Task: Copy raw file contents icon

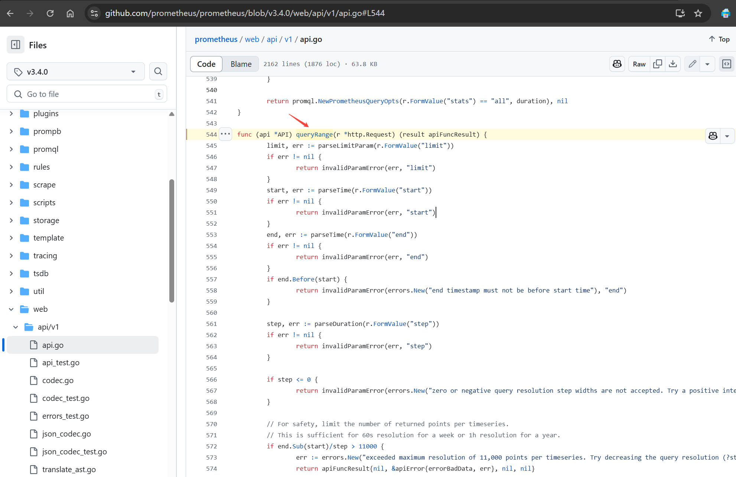Action: 658,64
